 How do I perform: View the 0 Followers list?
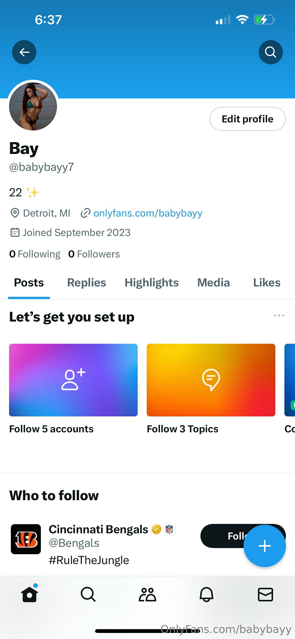[94, 254]
